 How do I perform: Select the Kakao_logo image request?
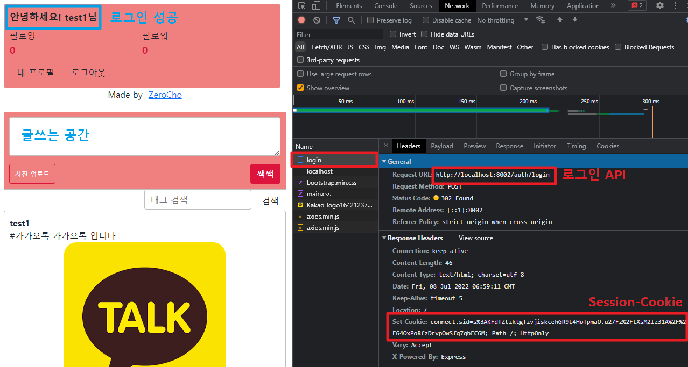click(335, 205)
